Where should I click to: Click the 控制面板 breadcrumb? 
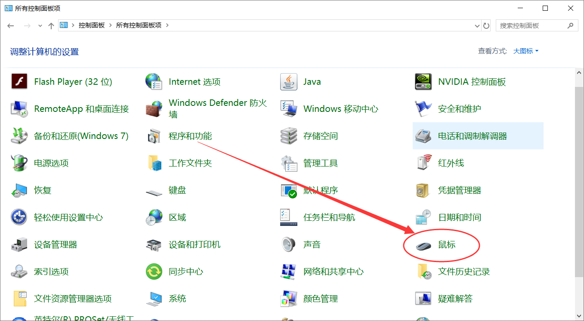(92, 25)
